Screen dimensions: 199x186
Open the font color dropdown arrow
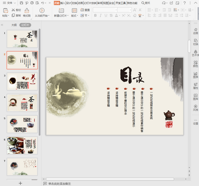click(x=119, y=15)
